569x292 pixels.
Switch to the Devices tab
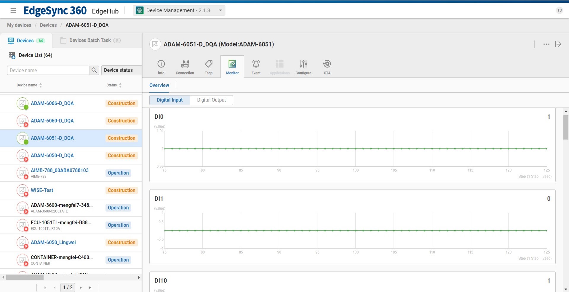(x=26, y=41)
